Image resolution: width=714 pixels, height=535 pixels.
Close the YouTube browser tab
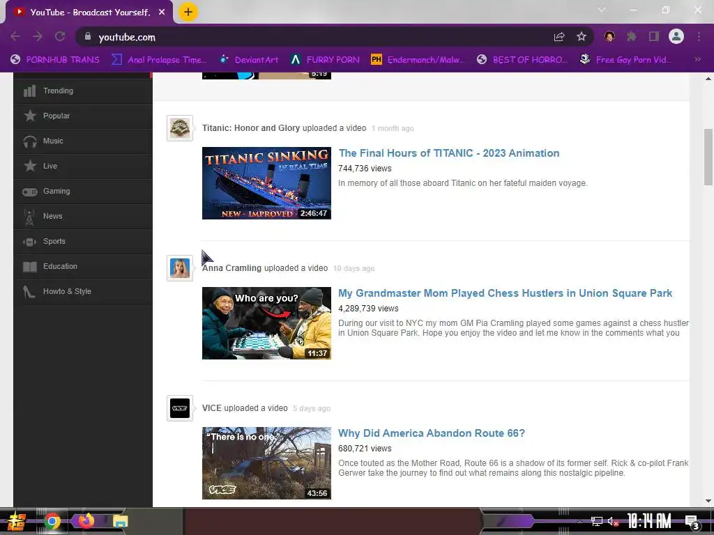pyautogui.click(x=162, y=13)
